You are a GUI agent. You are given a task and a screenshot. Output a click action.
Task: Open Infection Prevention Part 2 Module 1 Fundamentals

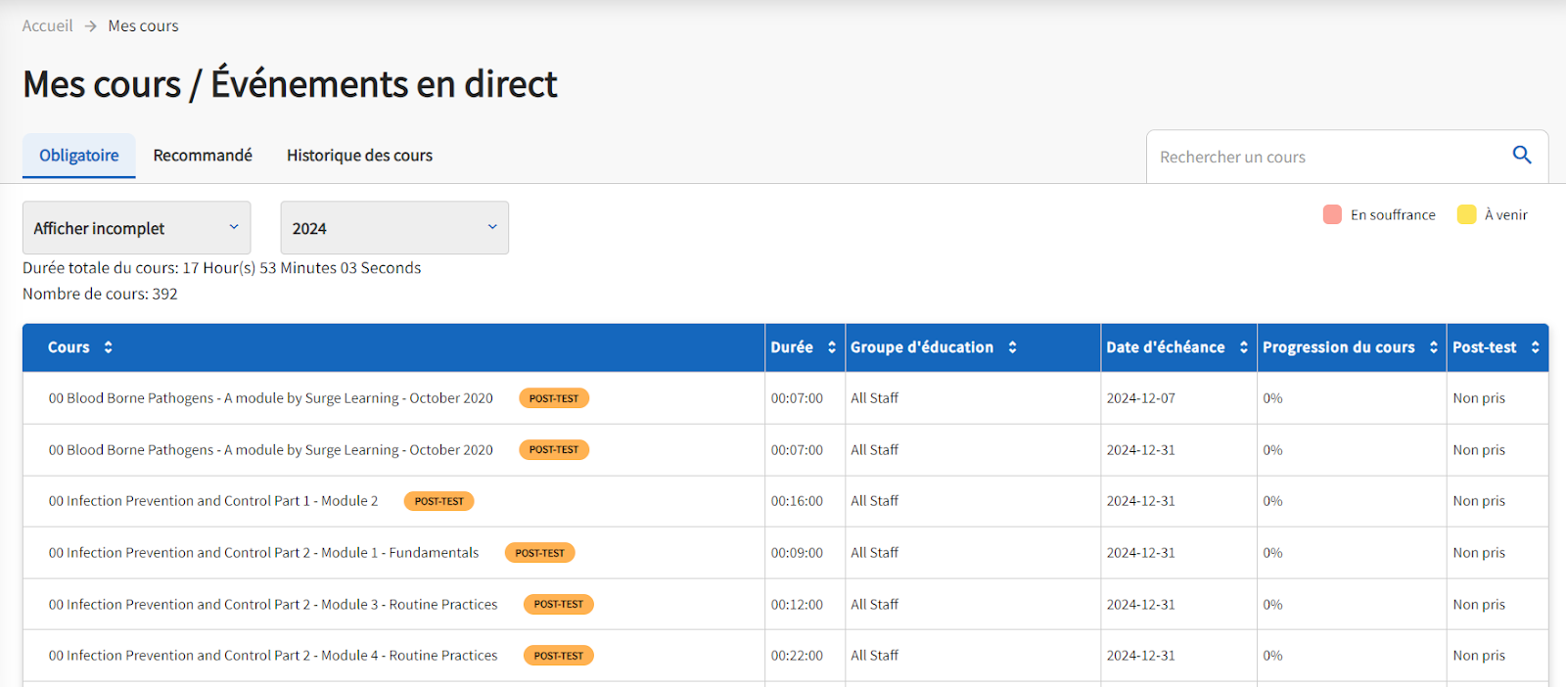pyautogui.click(x=263, y=553)
